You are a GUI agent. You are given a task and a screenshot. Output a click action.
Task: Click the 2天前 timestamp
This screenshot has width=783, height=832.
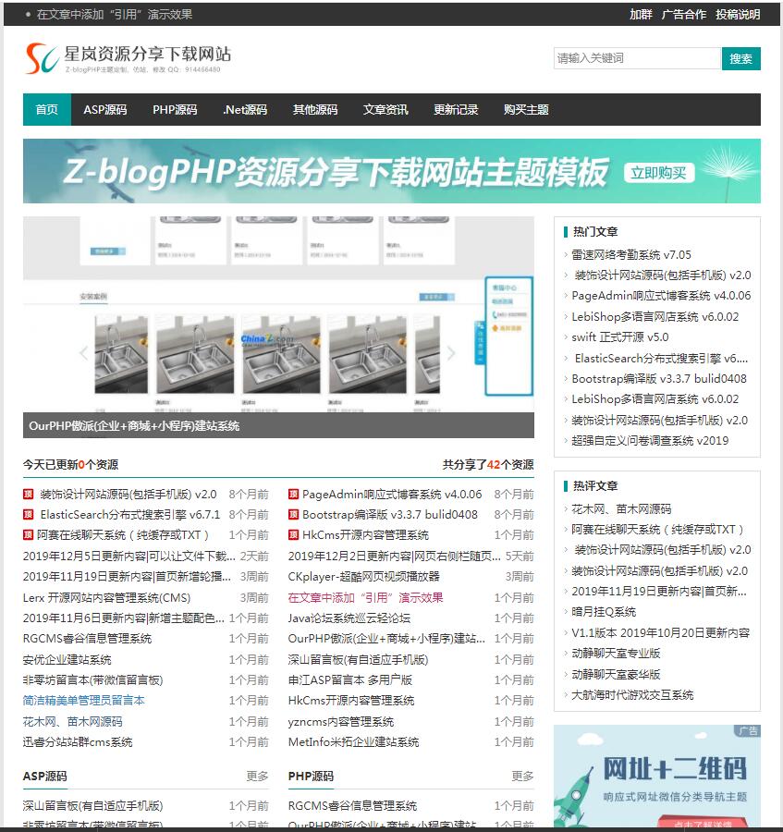click(x=254, y=557)
